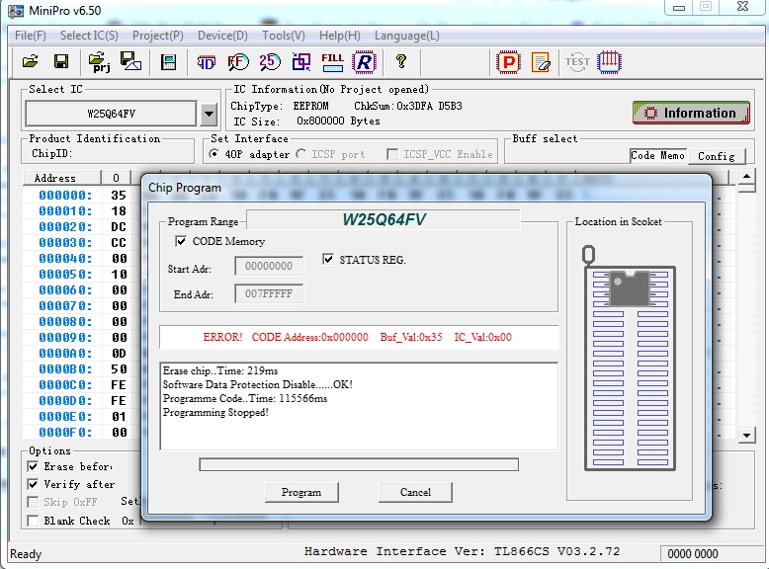Click the buffer calculator toolbar icon
Viewport: 769px width, 569px height.
pos(168,62)
